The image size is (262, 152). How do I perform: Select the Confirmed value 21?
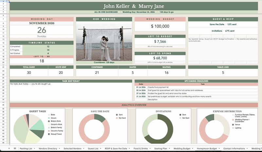click(x=97, y=73)
